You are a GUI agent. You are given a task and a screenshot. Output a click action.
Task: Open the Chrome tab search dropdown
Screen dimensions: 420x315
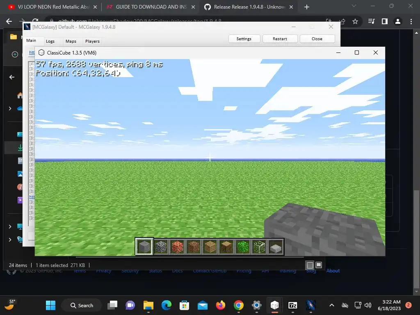[x=354, y=6]
